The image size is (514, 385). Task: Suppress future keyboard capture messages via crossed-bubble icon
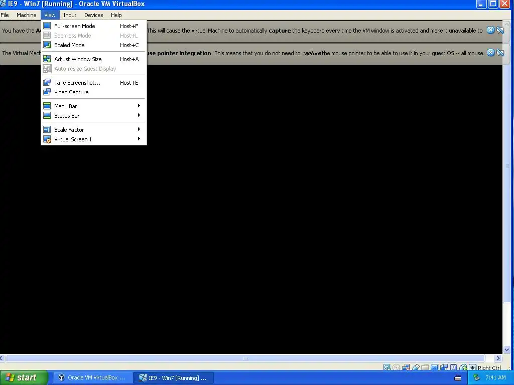coord(500,30)
